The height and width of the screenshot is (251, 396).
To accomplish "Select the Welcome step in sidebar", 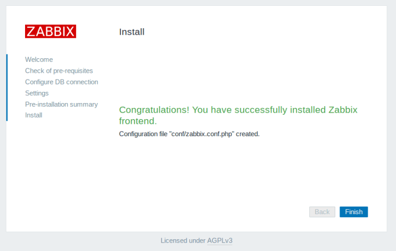I will (x=39, y=59).
